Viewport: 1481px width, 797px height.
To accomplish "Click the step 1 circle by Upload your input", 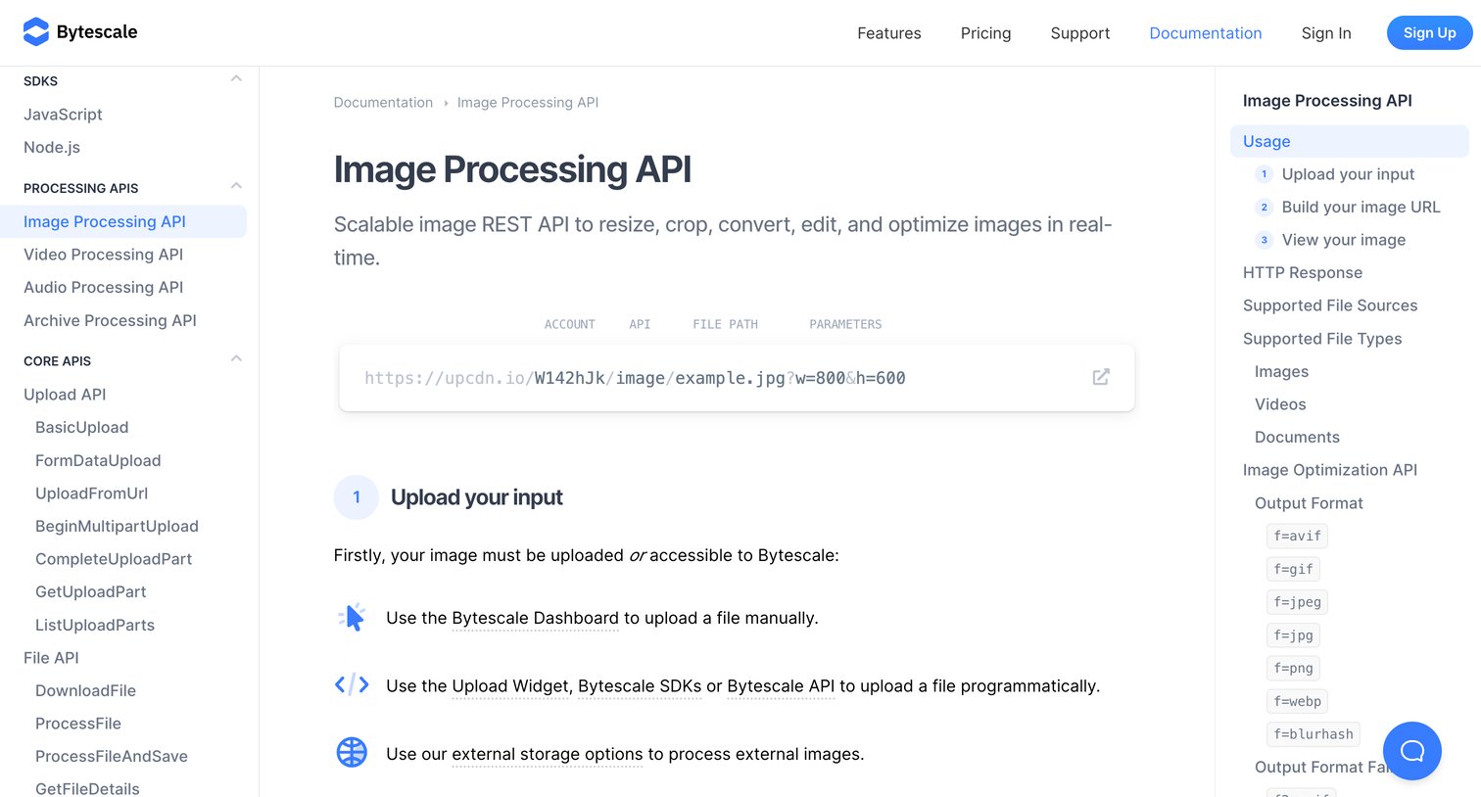I will click(x=357, y=497).
